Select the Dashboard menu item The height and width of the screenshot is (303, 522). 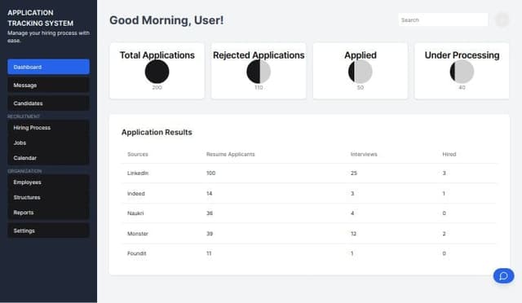coord(48,67)
